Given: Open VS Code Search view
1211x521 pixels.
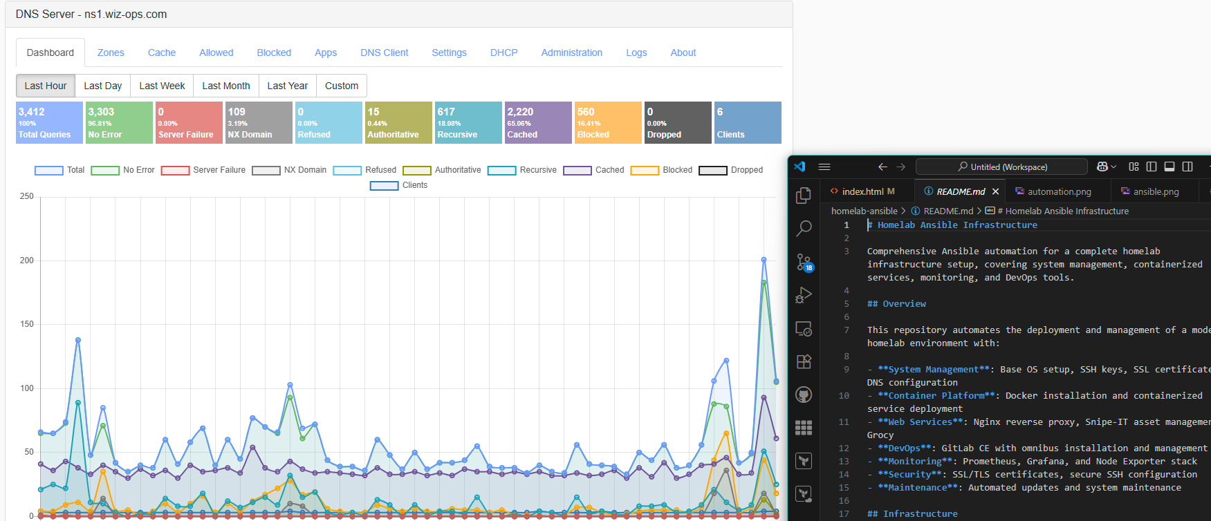Looking at the screenshot, I should [x=804, y=228].
